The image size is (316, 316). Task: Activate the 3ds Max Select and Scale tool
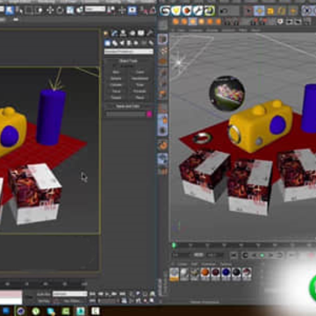tap(69, 11)
